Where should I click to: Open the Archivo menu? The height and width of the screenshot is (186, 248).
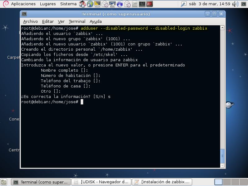click(30, 22)
